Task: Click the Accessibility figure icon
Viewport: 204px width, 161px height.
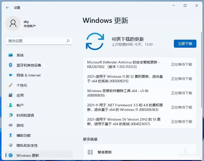Action: (x=10, y=135)
